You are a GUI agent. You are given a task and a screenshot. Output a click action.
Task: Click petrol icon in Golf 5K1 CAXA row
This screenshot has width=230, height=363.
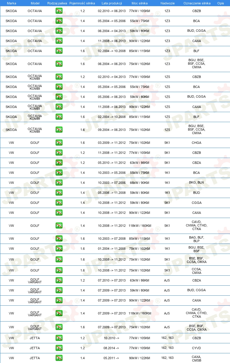pyautogui.click(x=59, y=213)
